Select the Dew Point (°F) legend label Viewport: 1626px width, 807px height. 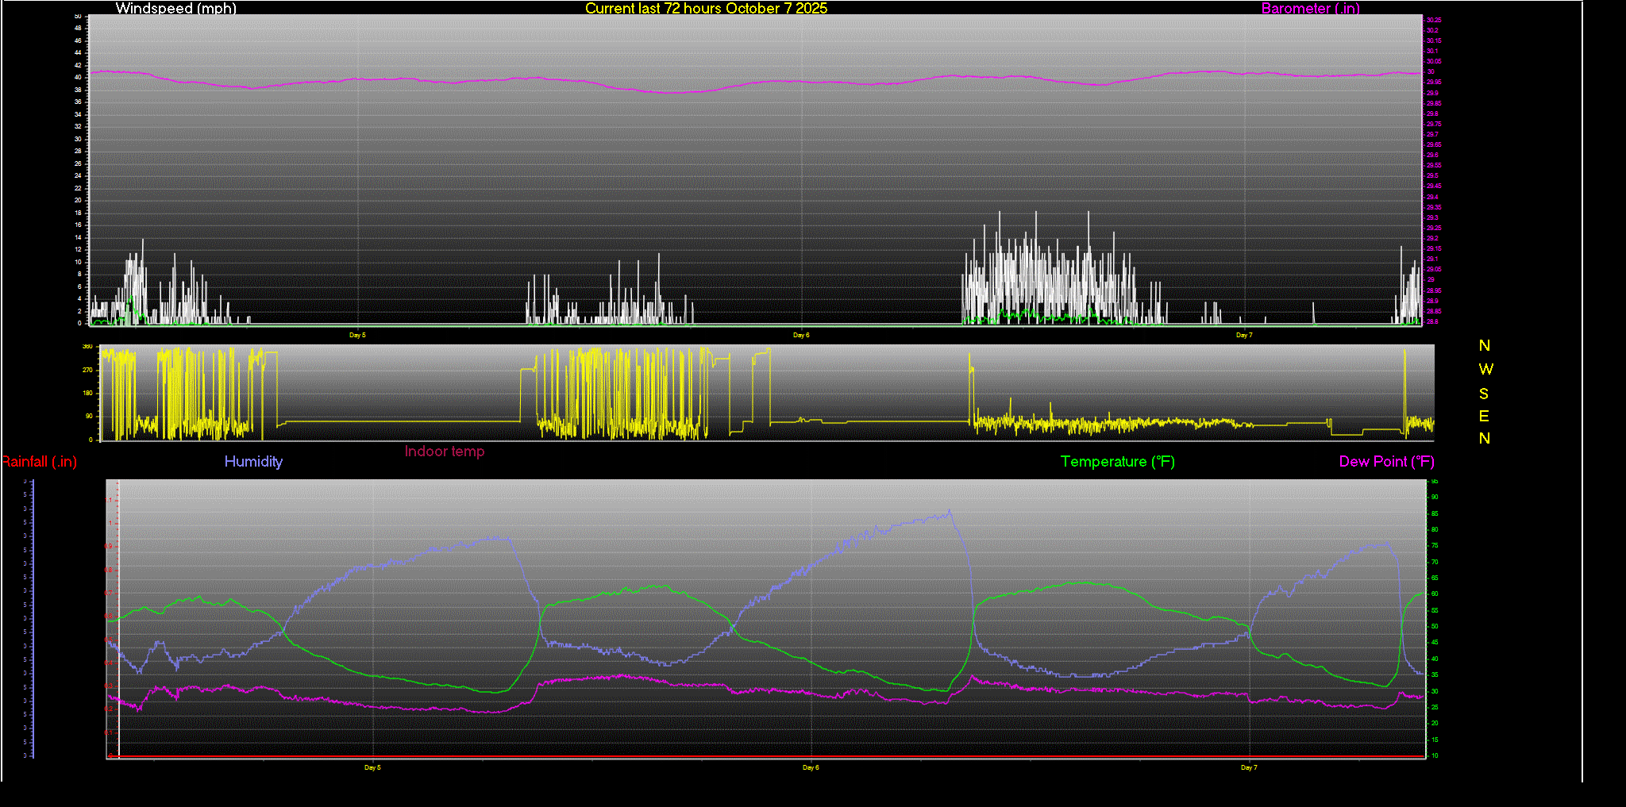click(x=1386, y=462)
